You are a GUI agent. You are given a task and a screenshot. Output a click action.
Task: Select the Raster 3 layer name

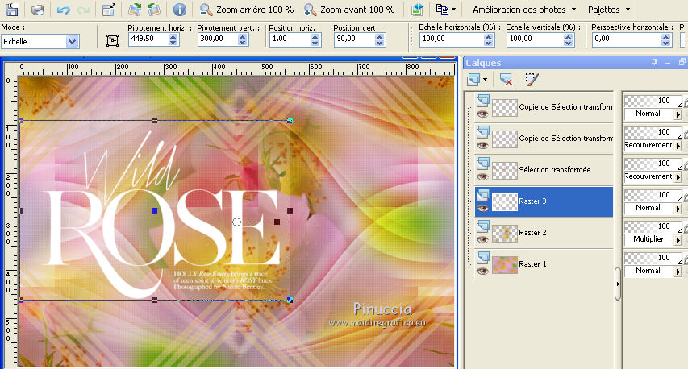[x=532, y=201]
